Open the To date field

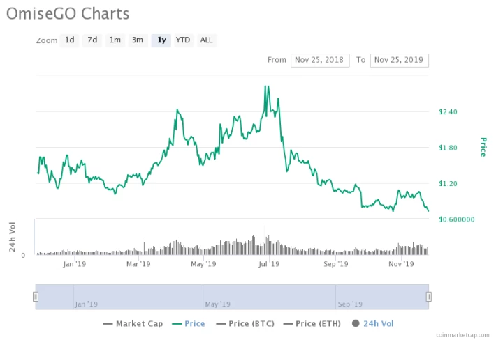click(399, 60)
